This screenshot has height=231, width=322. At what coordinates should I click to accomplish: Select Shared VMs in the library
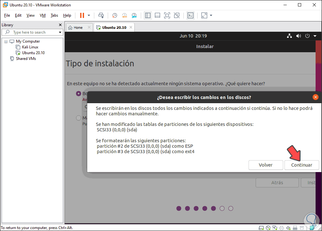(26, 59)
